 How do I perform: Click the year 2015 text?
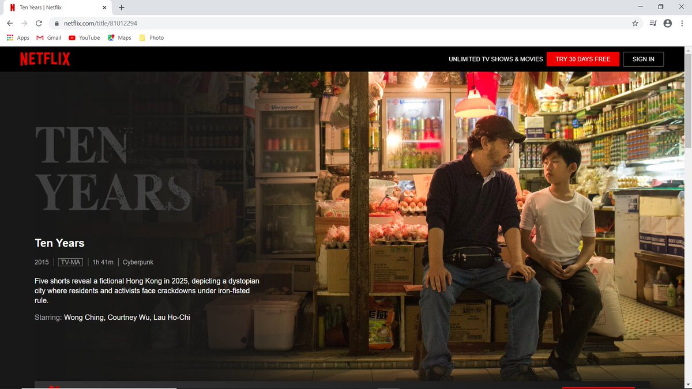point(42,262)
